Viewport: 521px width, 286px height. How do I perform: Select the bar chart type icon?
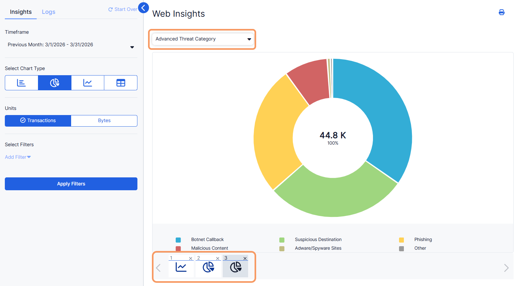click(x=22, y=83)
